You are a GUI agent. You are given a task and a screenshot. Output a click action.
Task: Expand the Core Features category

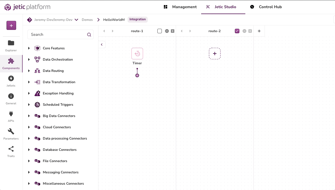[29, 48]
